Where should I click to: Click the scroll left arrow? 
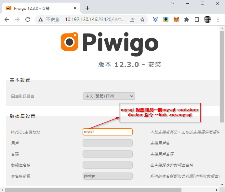[x=3, y=190]
